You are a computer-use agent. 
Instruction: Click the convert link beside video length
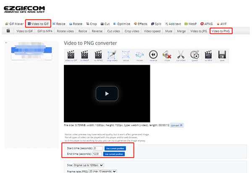tap(177, 125)
